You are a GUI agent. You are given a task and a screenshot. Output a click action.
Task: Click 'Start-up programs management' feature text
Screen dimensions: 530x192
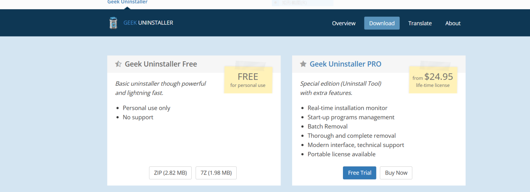coord(351,118)
